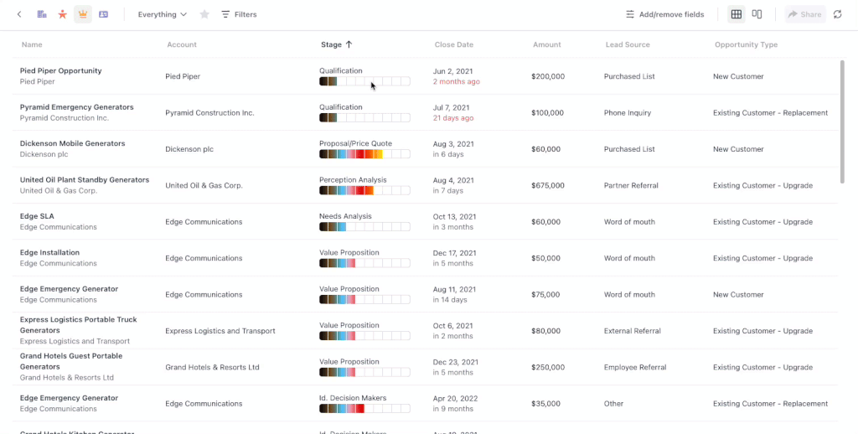The image size is (858, 434).
Task: Go back with the left chevron
Action: 20,15
